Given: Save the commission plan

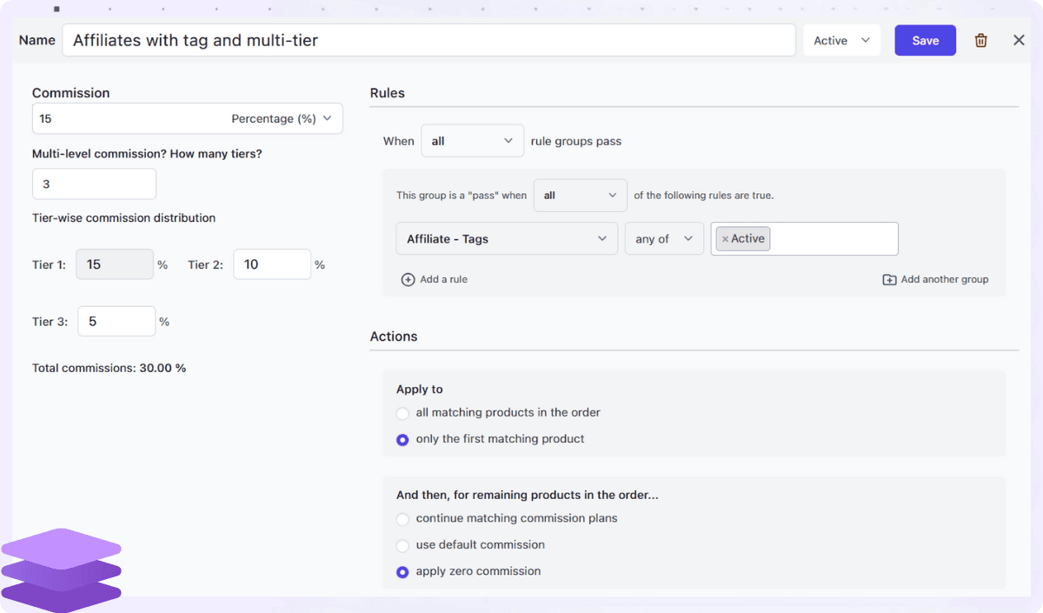Looking at the screenshot, I should [925, 41].
